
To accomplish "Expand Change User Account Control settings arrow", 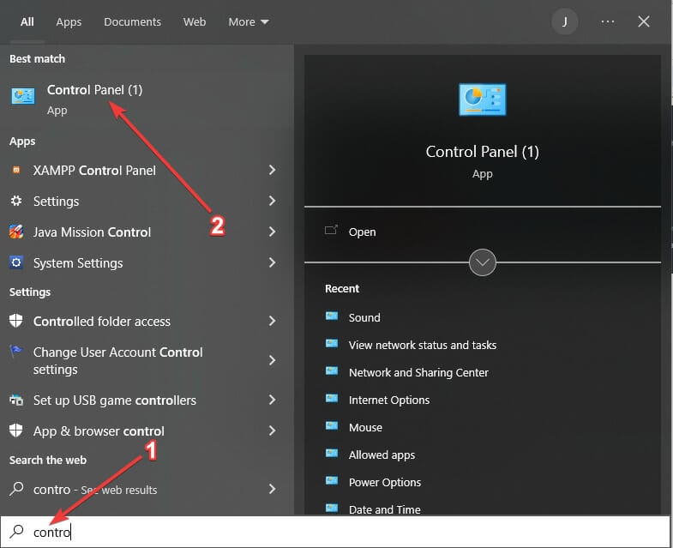I will [272, 360].
